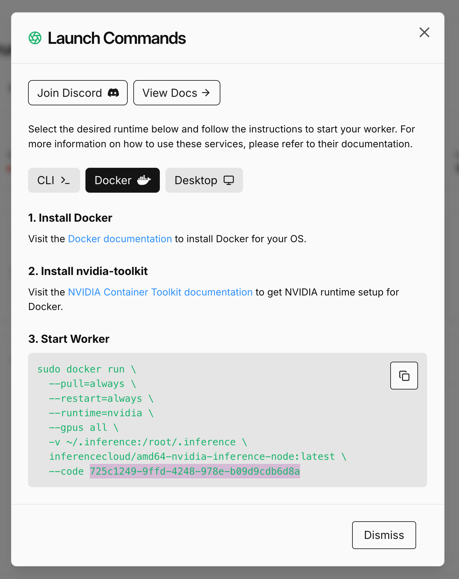Click the Docker whale icon
The width and height of the screenshot is (459, 579).
coord(144,180)
